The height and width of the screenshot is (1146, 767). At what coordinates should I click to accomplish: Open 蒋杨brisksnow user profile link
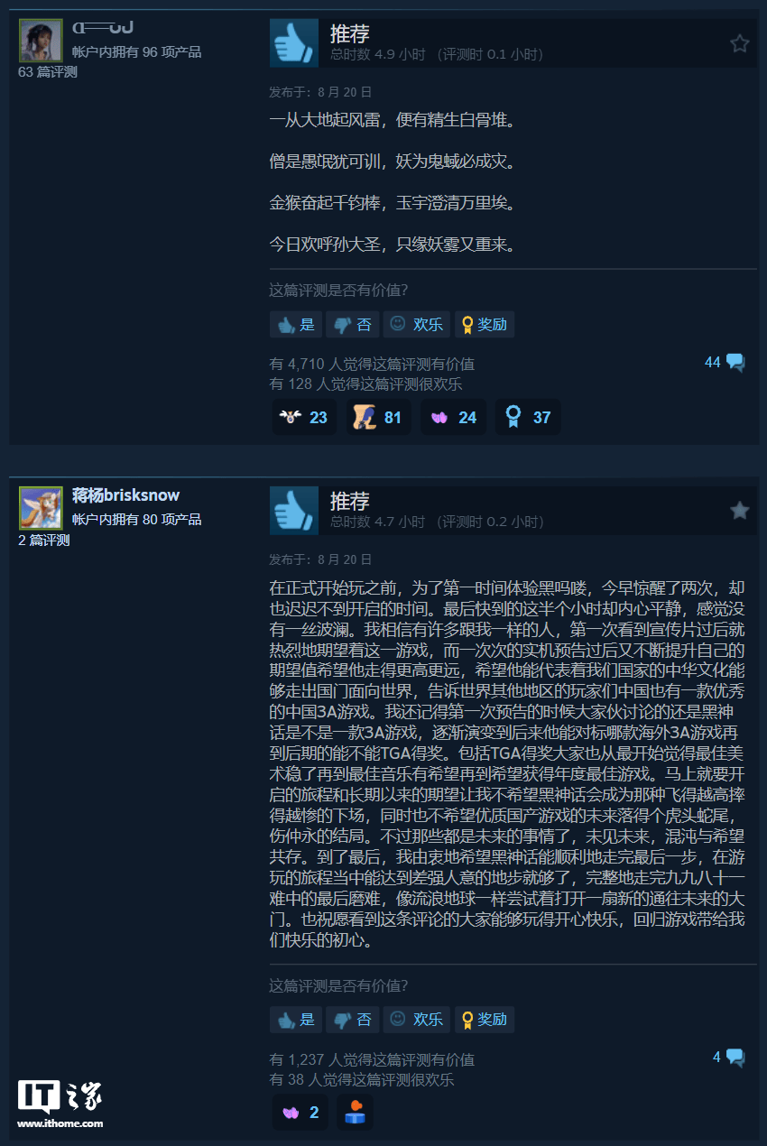click(125, 495)
